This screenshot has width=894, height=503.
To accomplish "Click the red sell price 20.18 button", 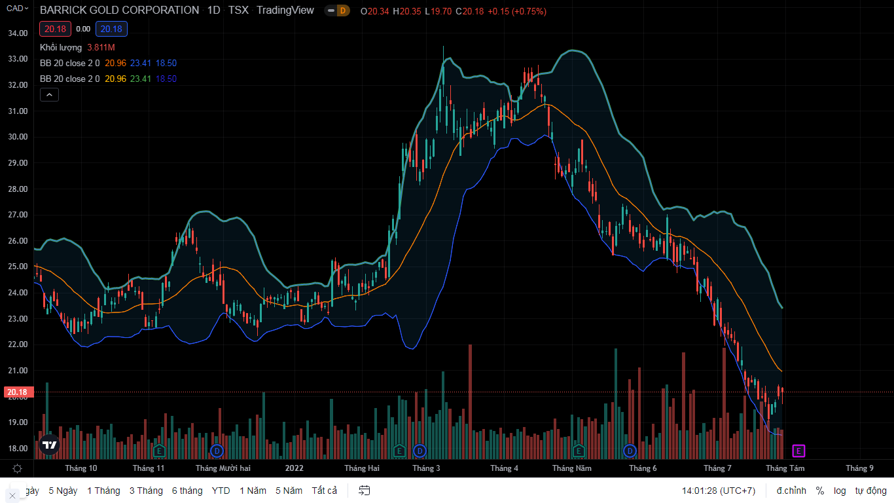I will 56,29.
